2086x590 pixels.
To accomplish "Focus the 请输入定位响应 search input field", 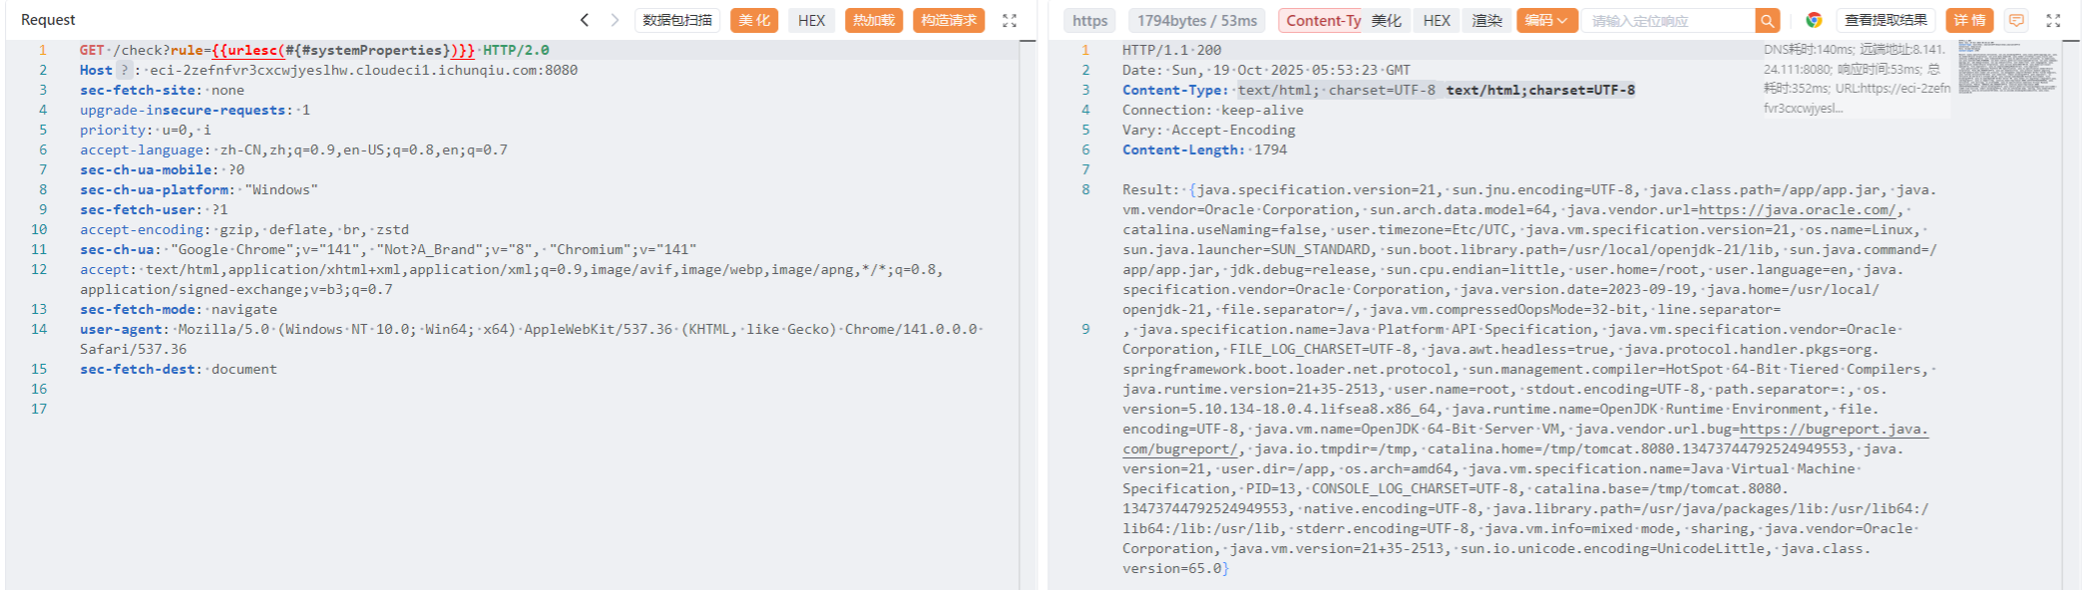I will 1666,20.
